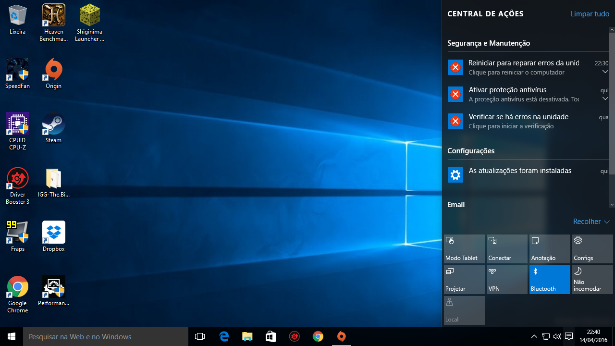Turn off the Bluetooth quick action
This screenshot has width=615, height=346.
[550, 280]
